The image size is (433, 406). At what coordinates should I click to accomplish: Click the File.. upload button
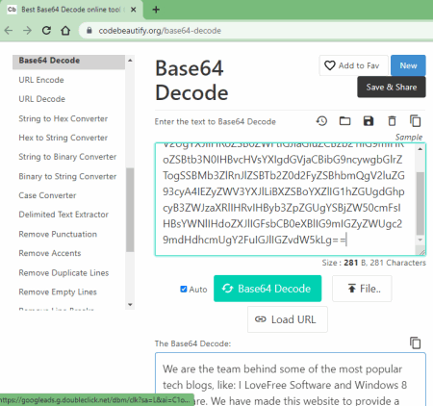click(x=362, y=289)
